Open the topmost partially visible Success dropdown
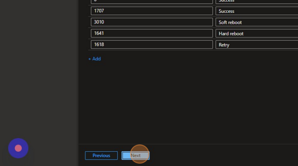This screenshot has height=166, width=298. (x=256, y=2)
